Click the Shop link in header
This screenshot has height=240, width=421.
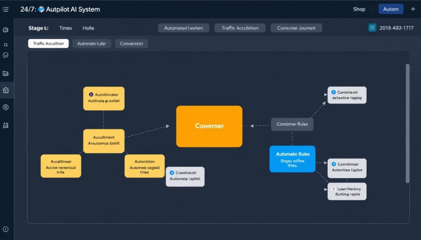point(359,9)
